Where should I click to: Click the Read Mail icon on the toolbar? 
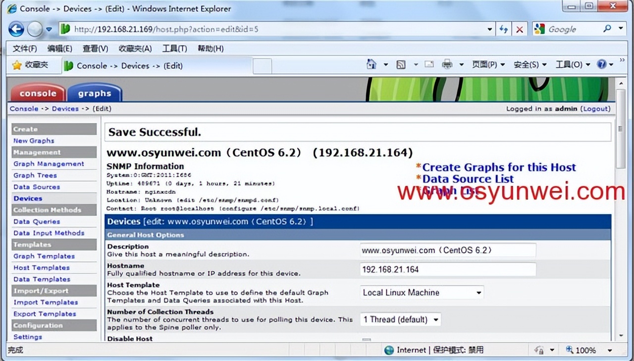429,64
